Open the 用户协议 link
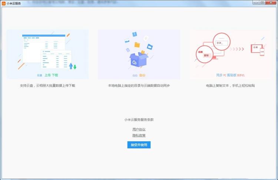This screenshot has height=180, width=278. click(x=139, y=129)
